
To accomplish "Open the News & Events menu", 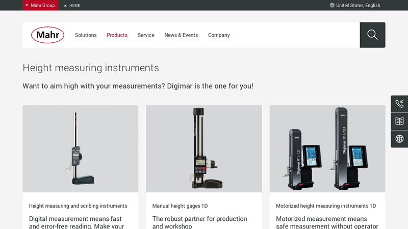I will pos(181,35).
